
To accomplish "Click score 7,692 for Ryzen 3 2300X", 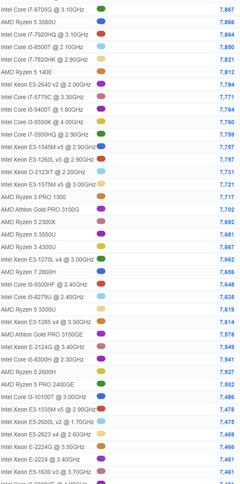I will coord(227,222).
